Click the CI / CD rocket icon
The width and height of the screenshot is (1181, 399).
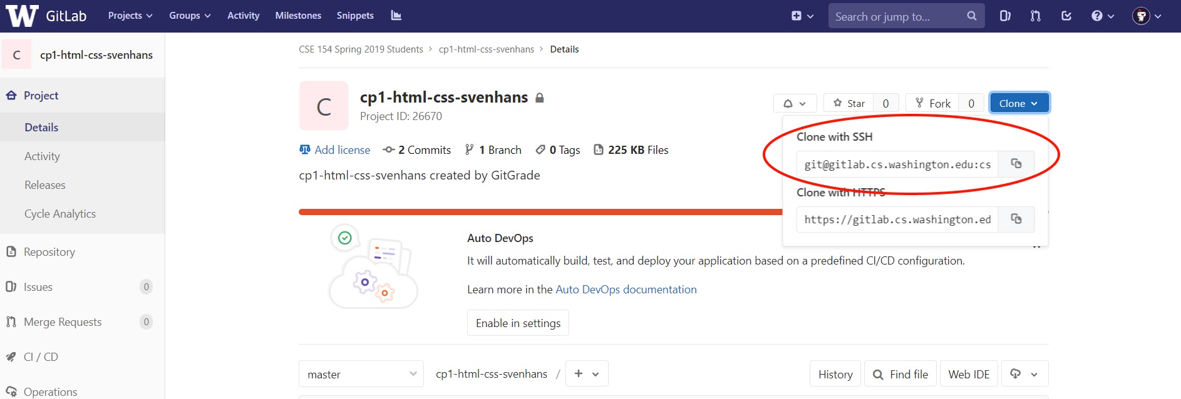(x=11, y=356)
